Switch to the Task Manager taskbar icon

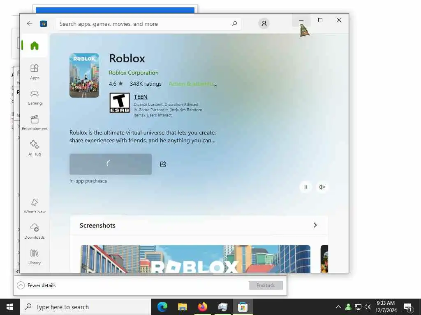coord(223,307)
